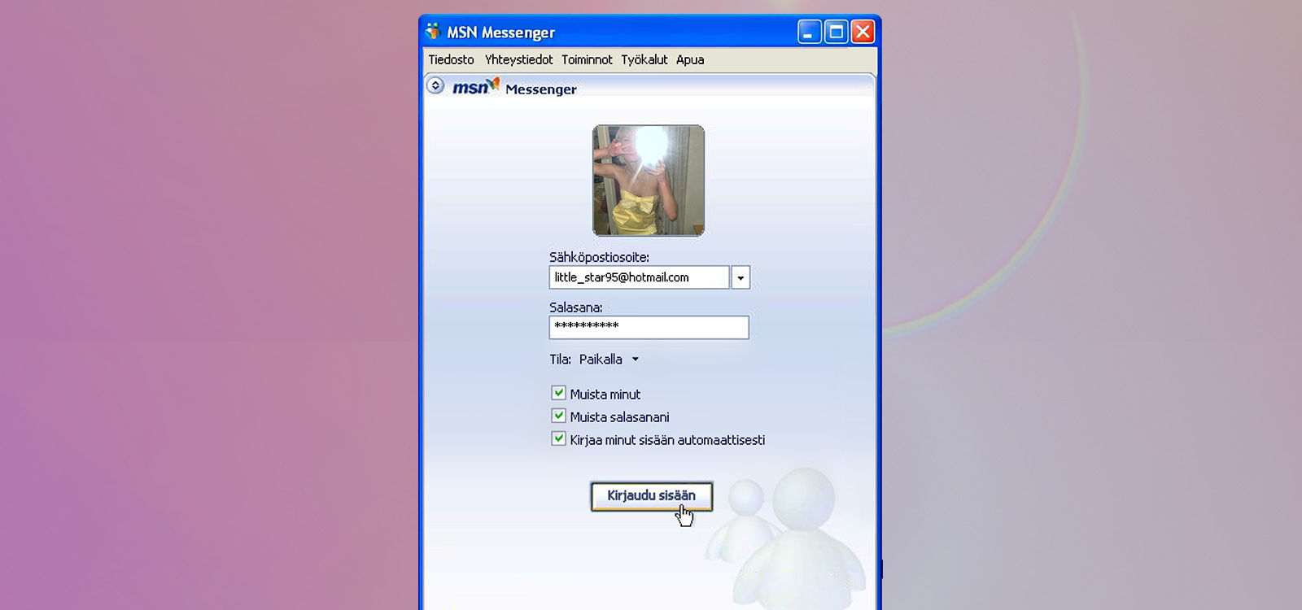1302x610 pixels.
Task: Click into the Sähköpostiosoite email field
Action: pyautogui.click(x=639, y=278)
